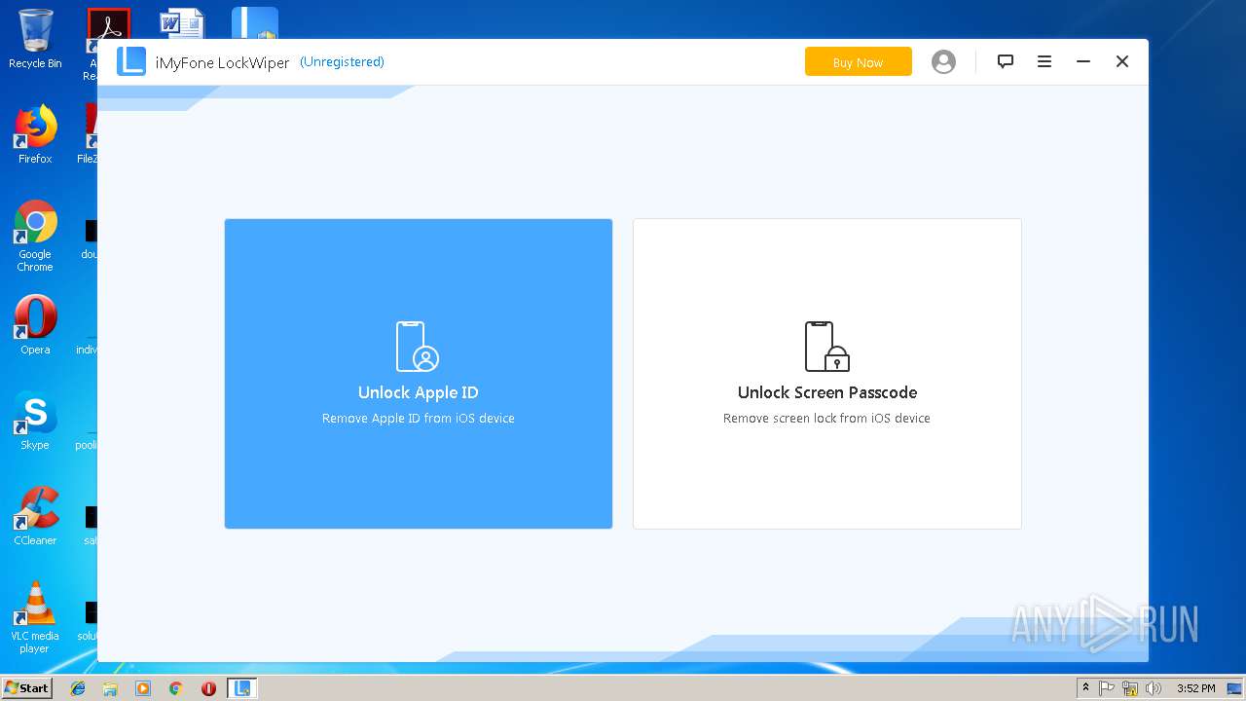1246x701 pixels.
Task: Open Windows Explorer from the taskbar
Action: 110,688
